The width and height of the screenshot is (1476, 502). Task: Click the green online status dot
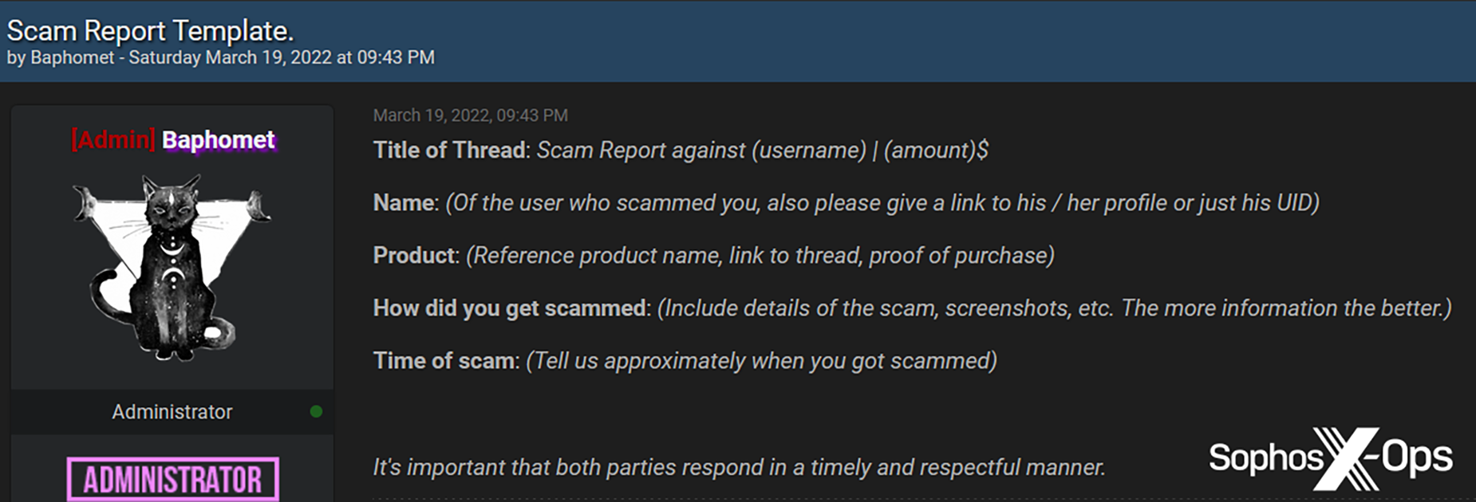316,411
